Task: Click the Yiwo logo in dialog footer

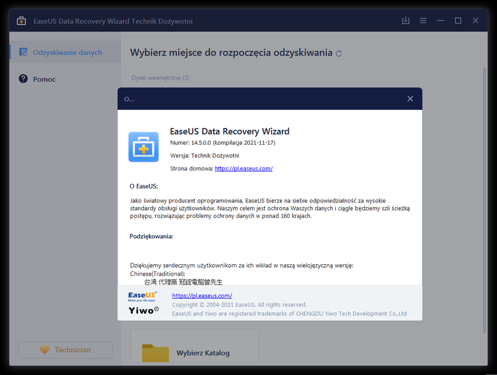Action: tap(144, 310)
